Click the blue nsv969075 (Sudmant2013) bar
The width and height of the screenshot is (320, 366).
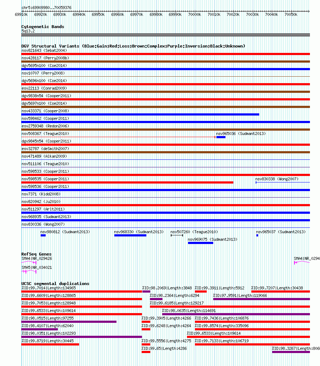[201, 243]
